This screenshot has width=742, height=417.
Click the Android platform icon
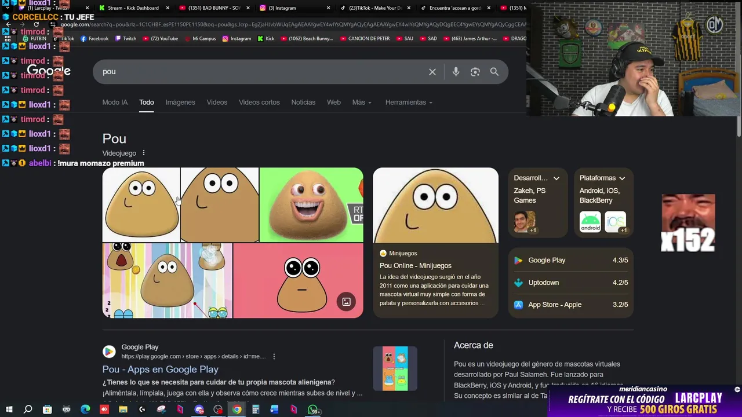point(590,222)
